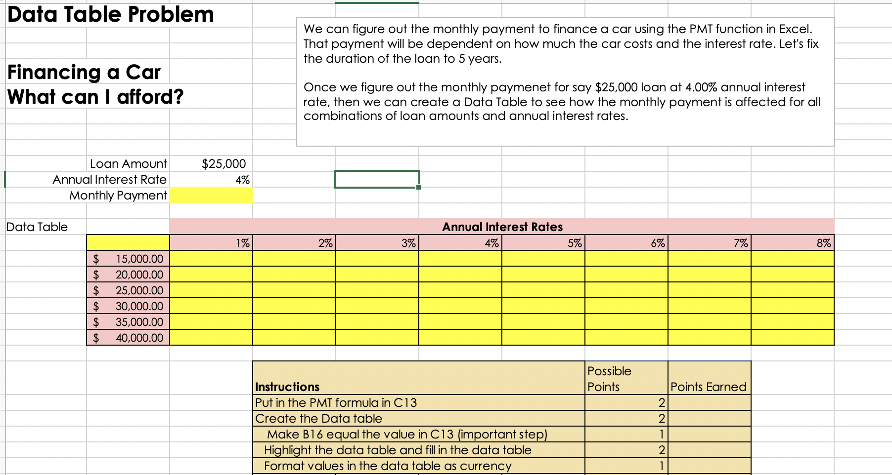Select the 'Data Table' label cell
The image size is (892, 475).
pyautogui.click(x=37, y=227)
